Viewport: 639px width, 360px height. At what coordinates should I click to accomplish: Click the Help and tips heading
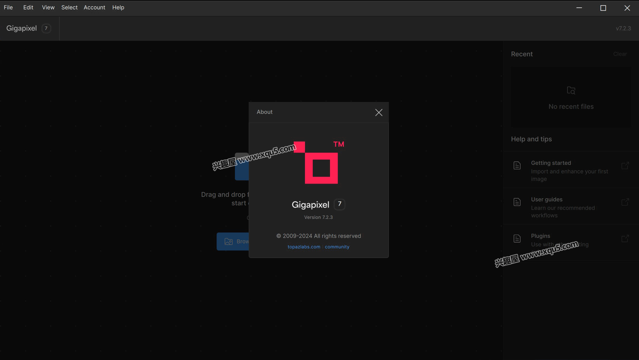point(531,139)
